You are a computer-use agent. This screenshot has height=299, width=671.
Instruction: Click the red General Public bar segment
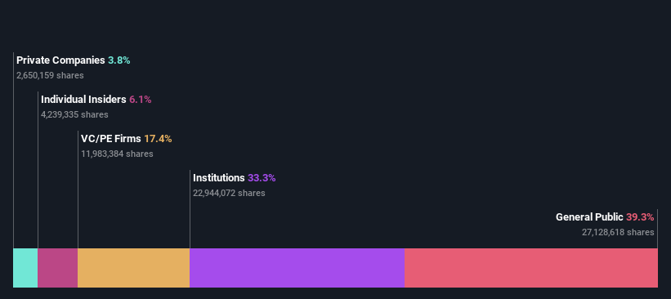(x=531, y=268)
